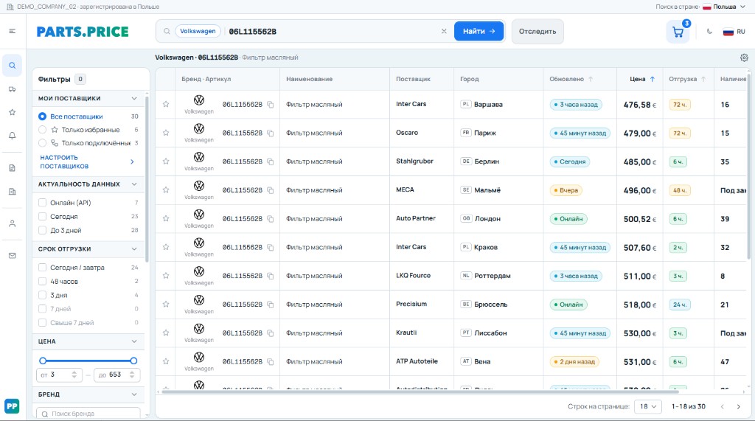Collapse 'СРОК ОТГРУЗКИ' section

[x=134, y=249]
